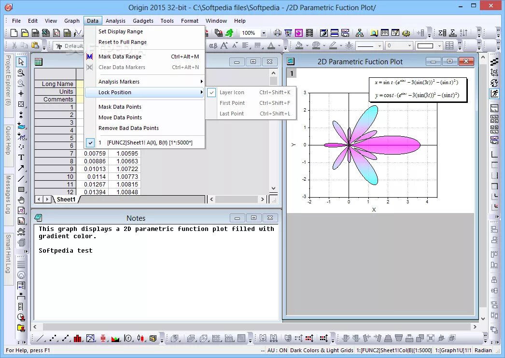Open the Gadgets menu
Screen dimensions: 505x358
click(143, 21)
